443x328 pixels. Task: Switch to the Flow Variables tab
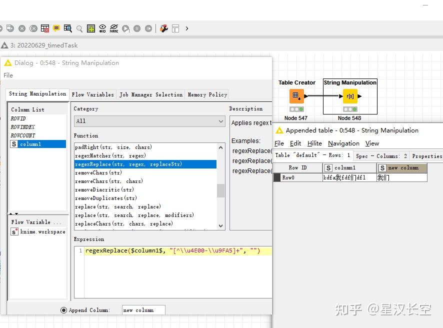[92, 94]
